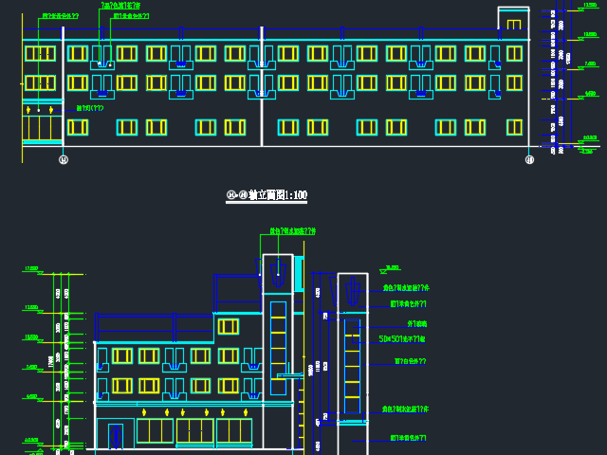Select the elevation level marker above the tower detail
607x455 pixels.
tap(392, 268)
